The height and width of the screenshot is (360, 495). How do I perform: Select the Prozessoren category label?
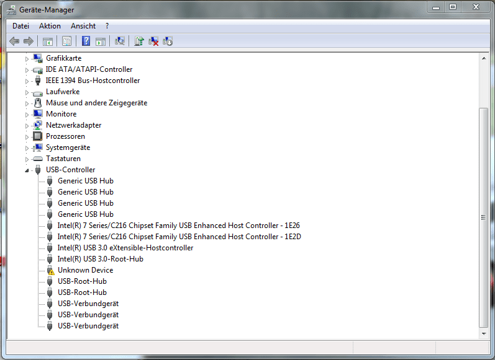tap(65, 136)
